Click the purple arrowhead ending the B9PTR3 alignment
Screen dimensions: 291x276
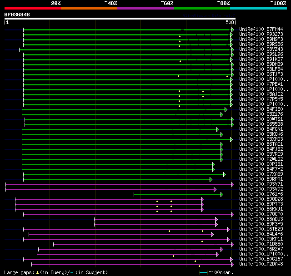click(203, 204)
